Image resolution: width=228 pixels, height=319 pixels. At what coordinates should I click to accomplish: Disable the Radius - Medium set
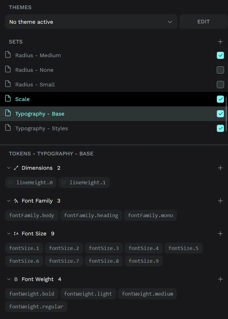point(220,55)
